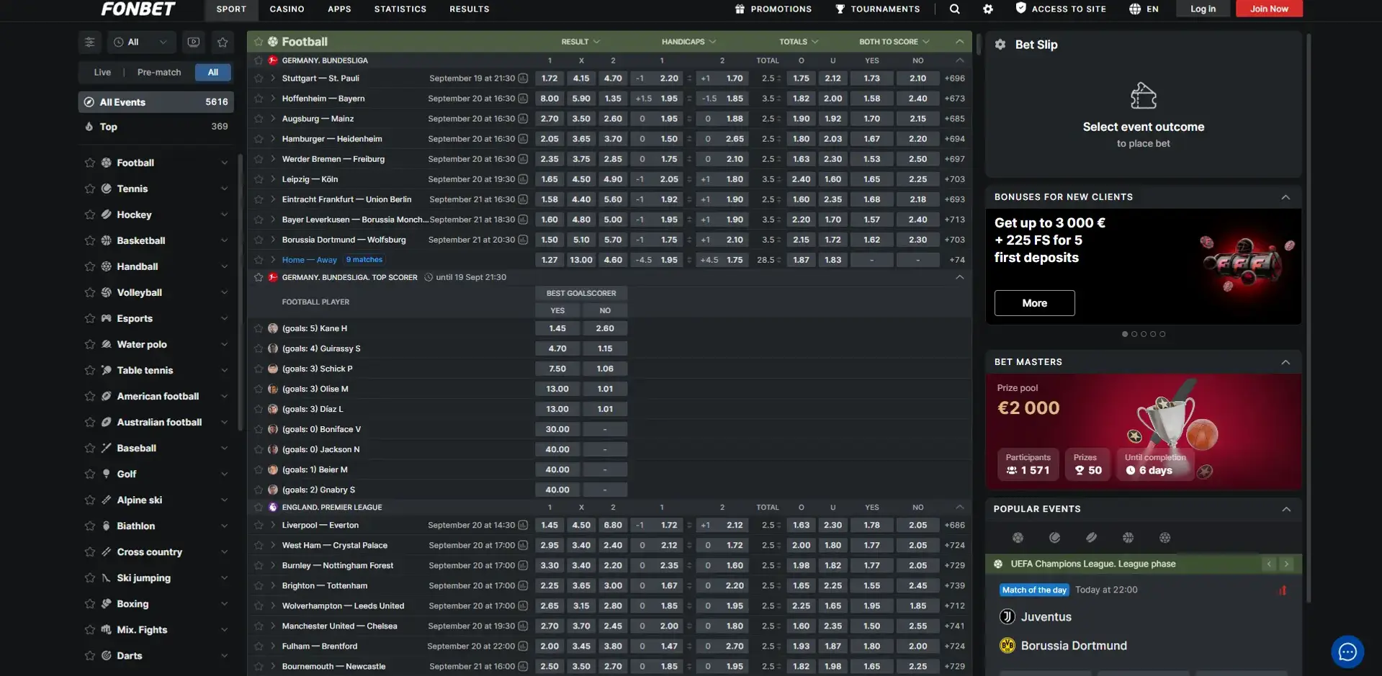Expand Handball in the sports list

coord(224,266)
